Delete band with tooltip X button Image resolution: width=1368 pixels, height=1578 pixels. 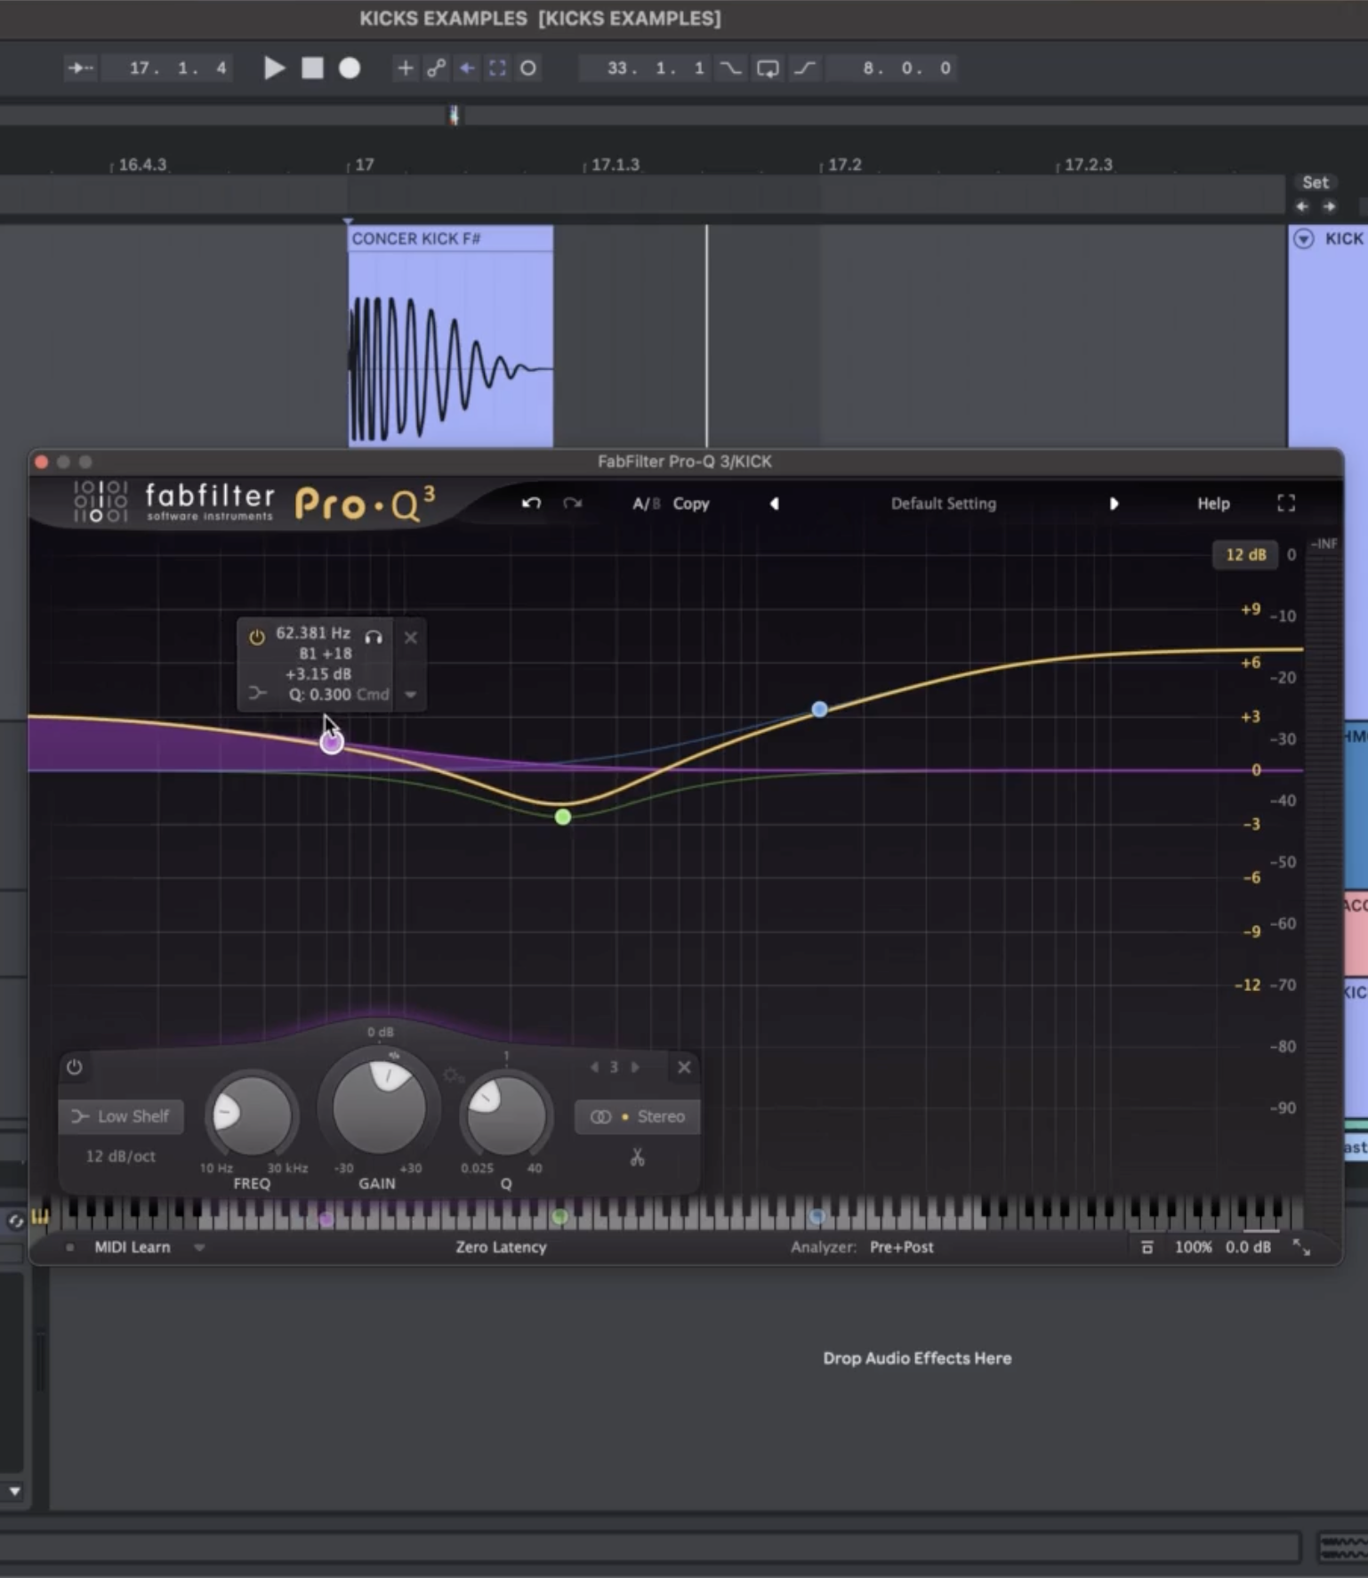click(x=410, y=637)
